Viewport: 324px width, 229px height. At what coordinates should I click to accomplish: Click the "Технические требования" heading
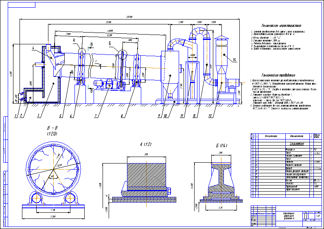(278, 75)
